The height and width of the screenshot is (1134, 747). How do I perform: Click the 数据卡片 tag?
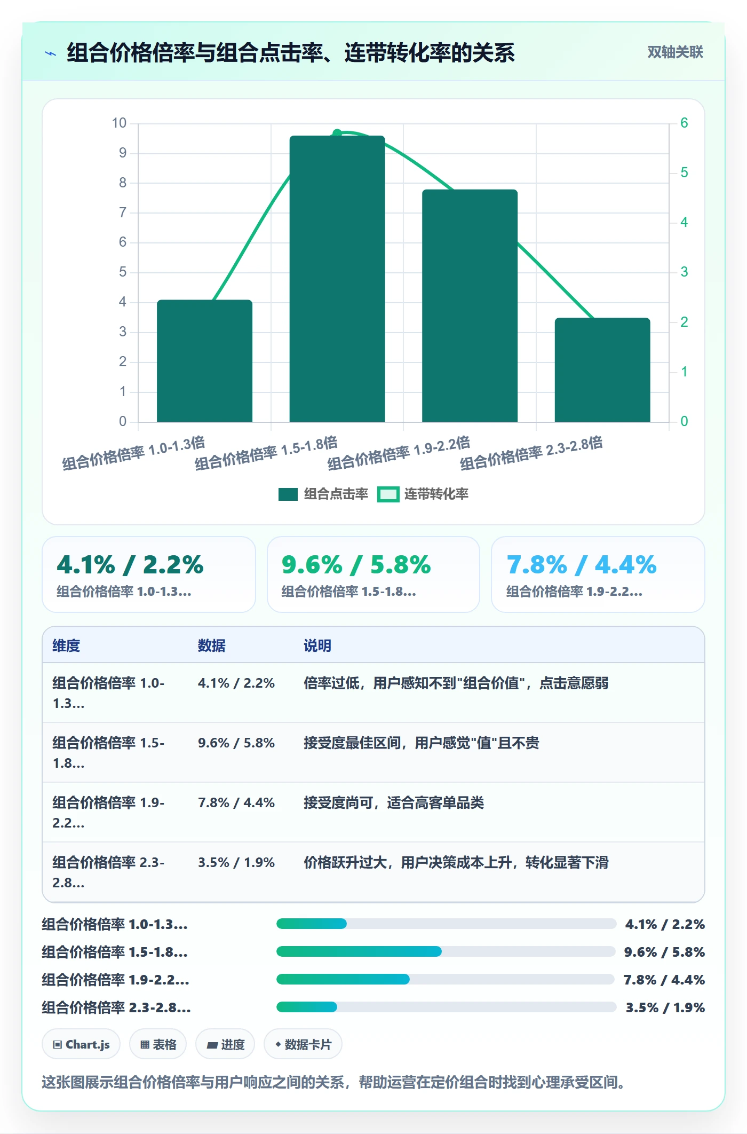click(x=303, y=1044)
